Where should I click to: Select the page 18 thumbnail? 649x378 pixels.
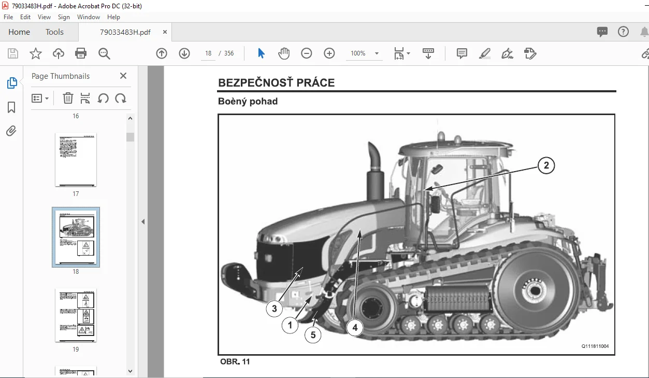76,237
